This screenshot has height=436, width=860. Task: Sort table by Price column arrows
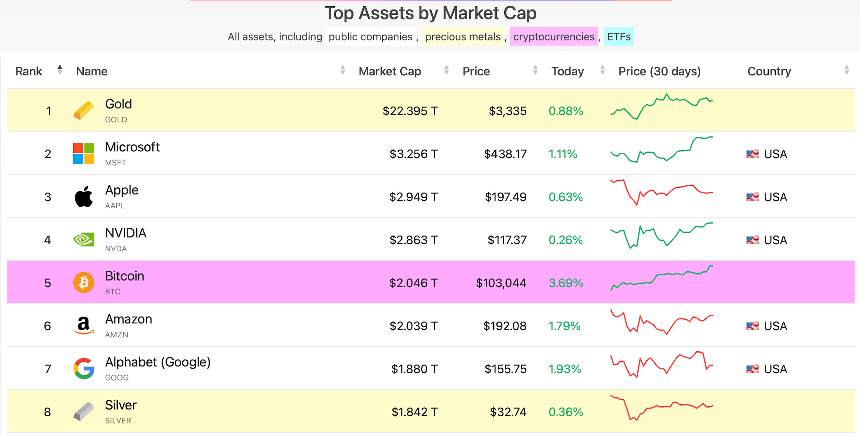pos(535,70)
